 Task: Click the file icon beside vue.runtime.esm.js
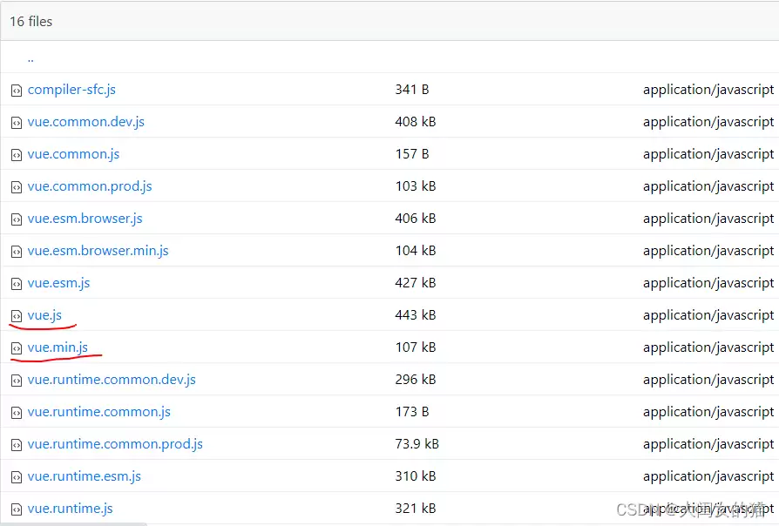[x=17, y=477]
